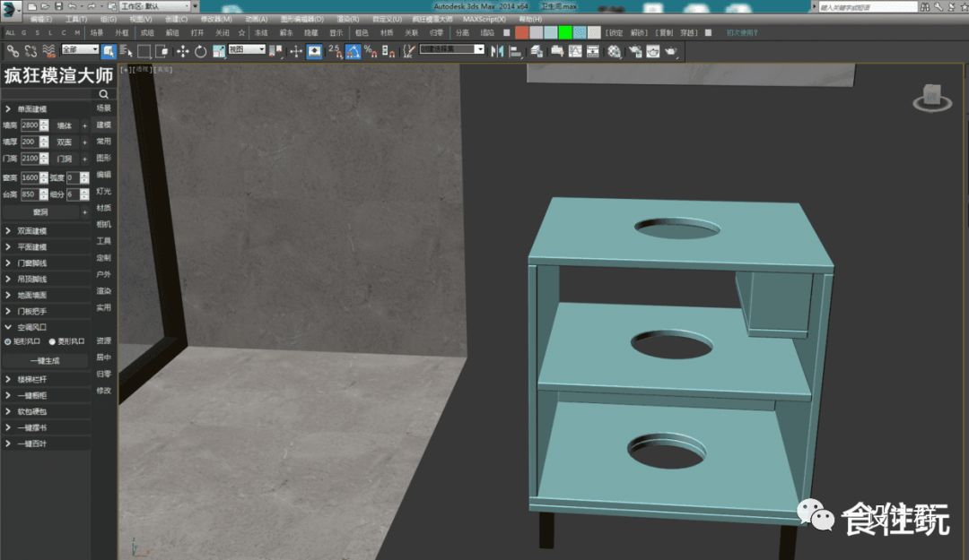Click the Edit Named Selection Sets icon

pos(408,51)
